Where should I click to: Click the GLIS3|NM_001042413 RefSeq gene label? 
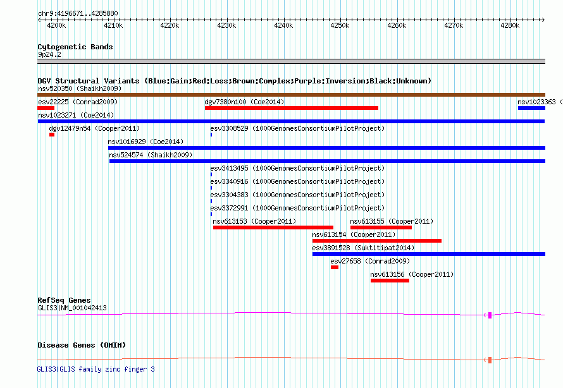pos(72,308)
